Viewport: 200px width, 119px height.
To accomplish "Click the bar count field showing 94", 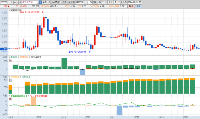I will [x=90, y=2].
